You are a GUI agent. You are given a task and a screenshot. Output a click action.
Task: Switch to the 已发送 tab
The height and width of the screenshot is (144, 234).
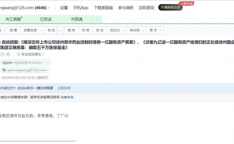pos(46,19)
